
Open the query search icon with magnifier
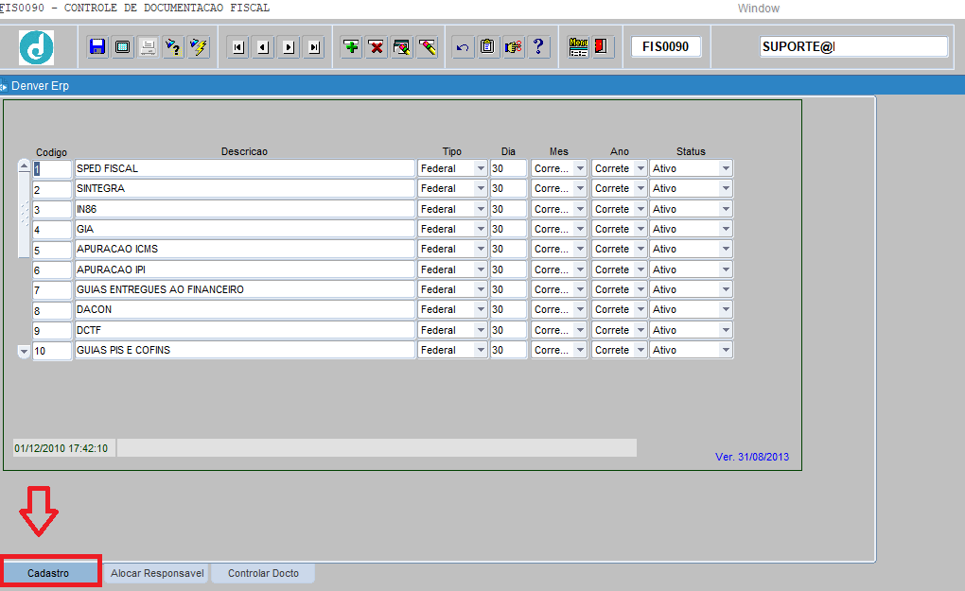click(401, 46)
